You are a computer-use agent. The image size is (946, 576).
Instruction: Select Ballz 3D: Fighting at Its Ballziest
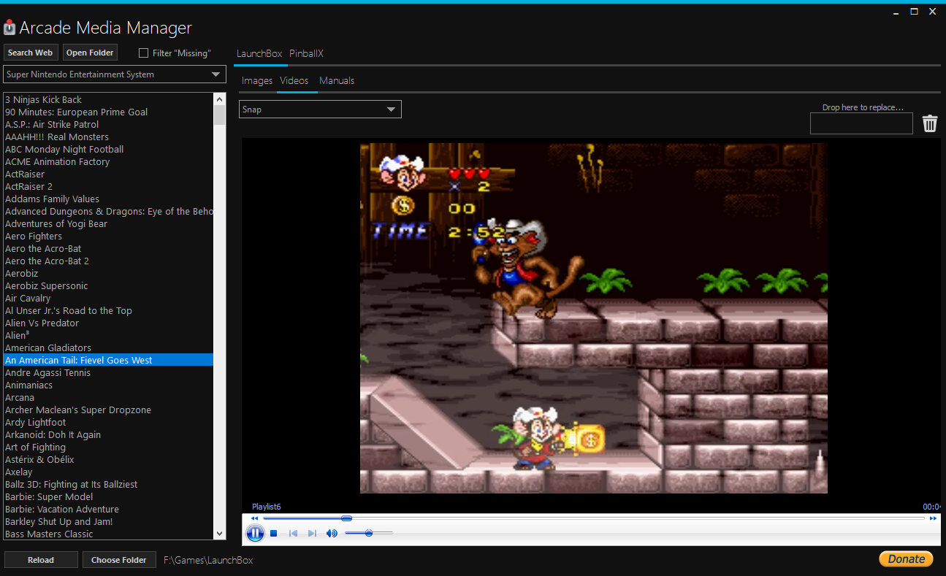point(109,484)
